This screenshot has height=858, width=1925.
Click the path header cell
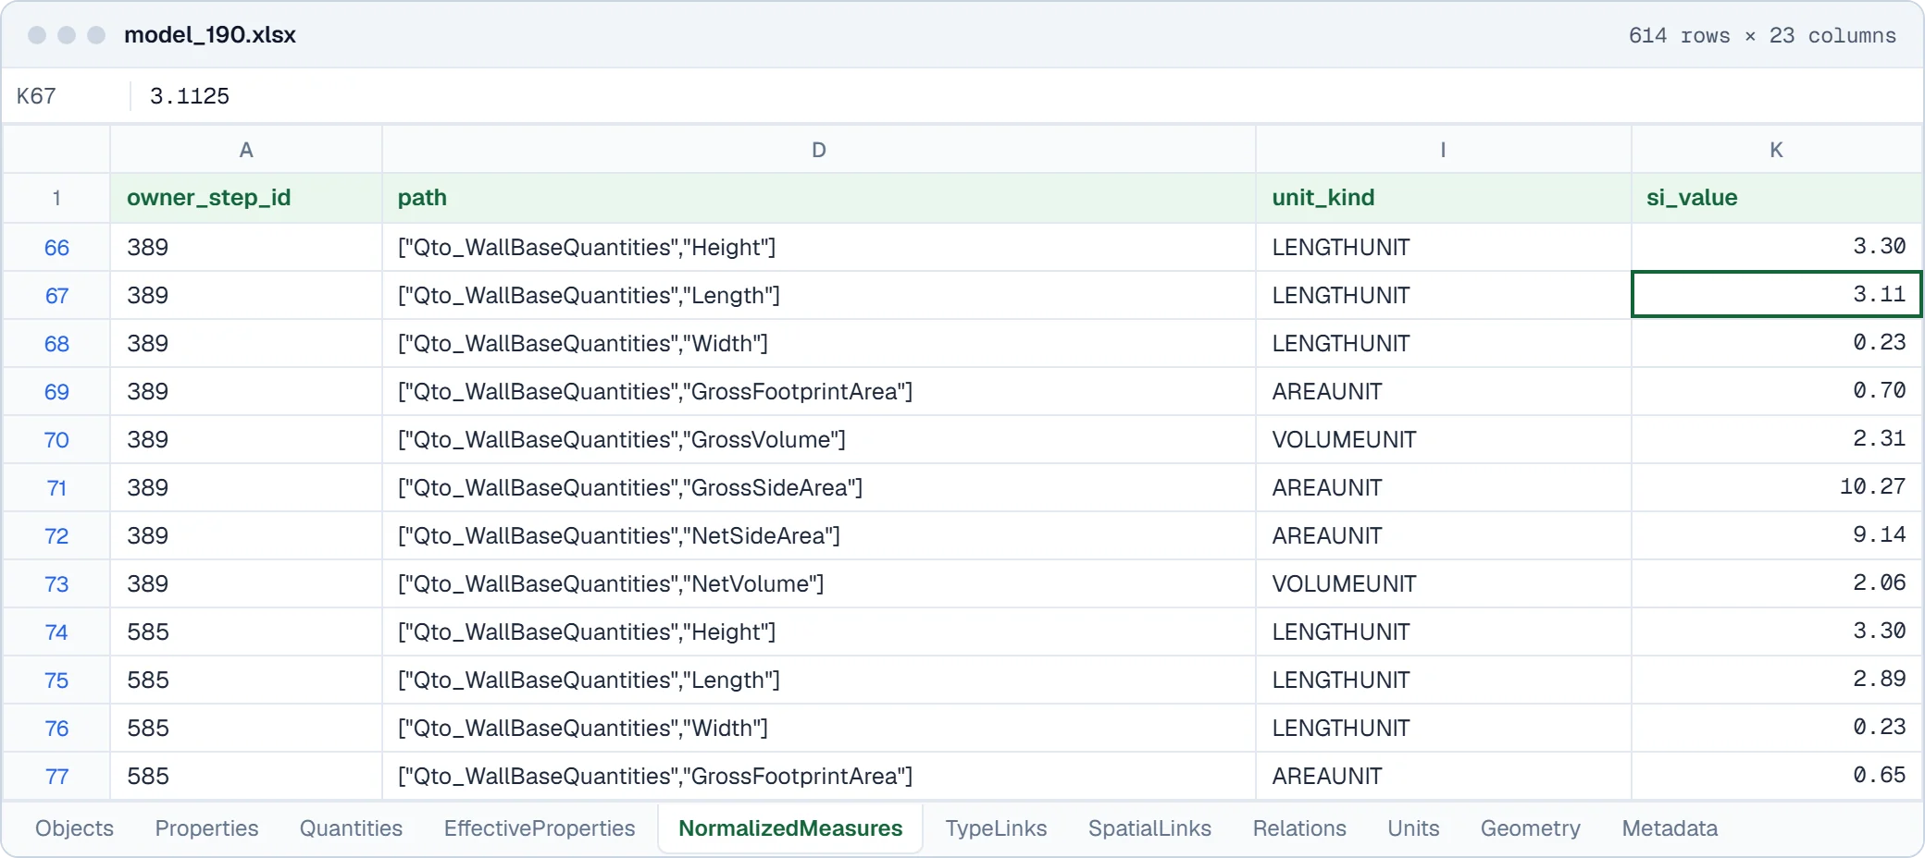tap(819, 198)
